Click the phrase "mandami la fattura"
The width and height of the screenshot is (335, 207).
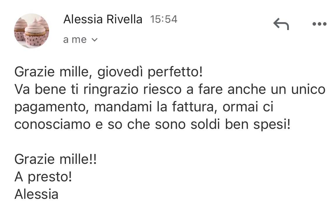click(154, 107)
